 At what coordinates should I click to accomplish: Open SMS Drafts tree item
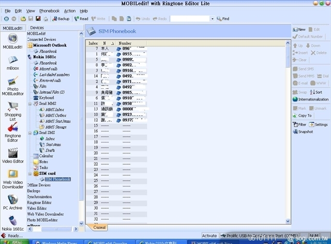pos(50,150)
